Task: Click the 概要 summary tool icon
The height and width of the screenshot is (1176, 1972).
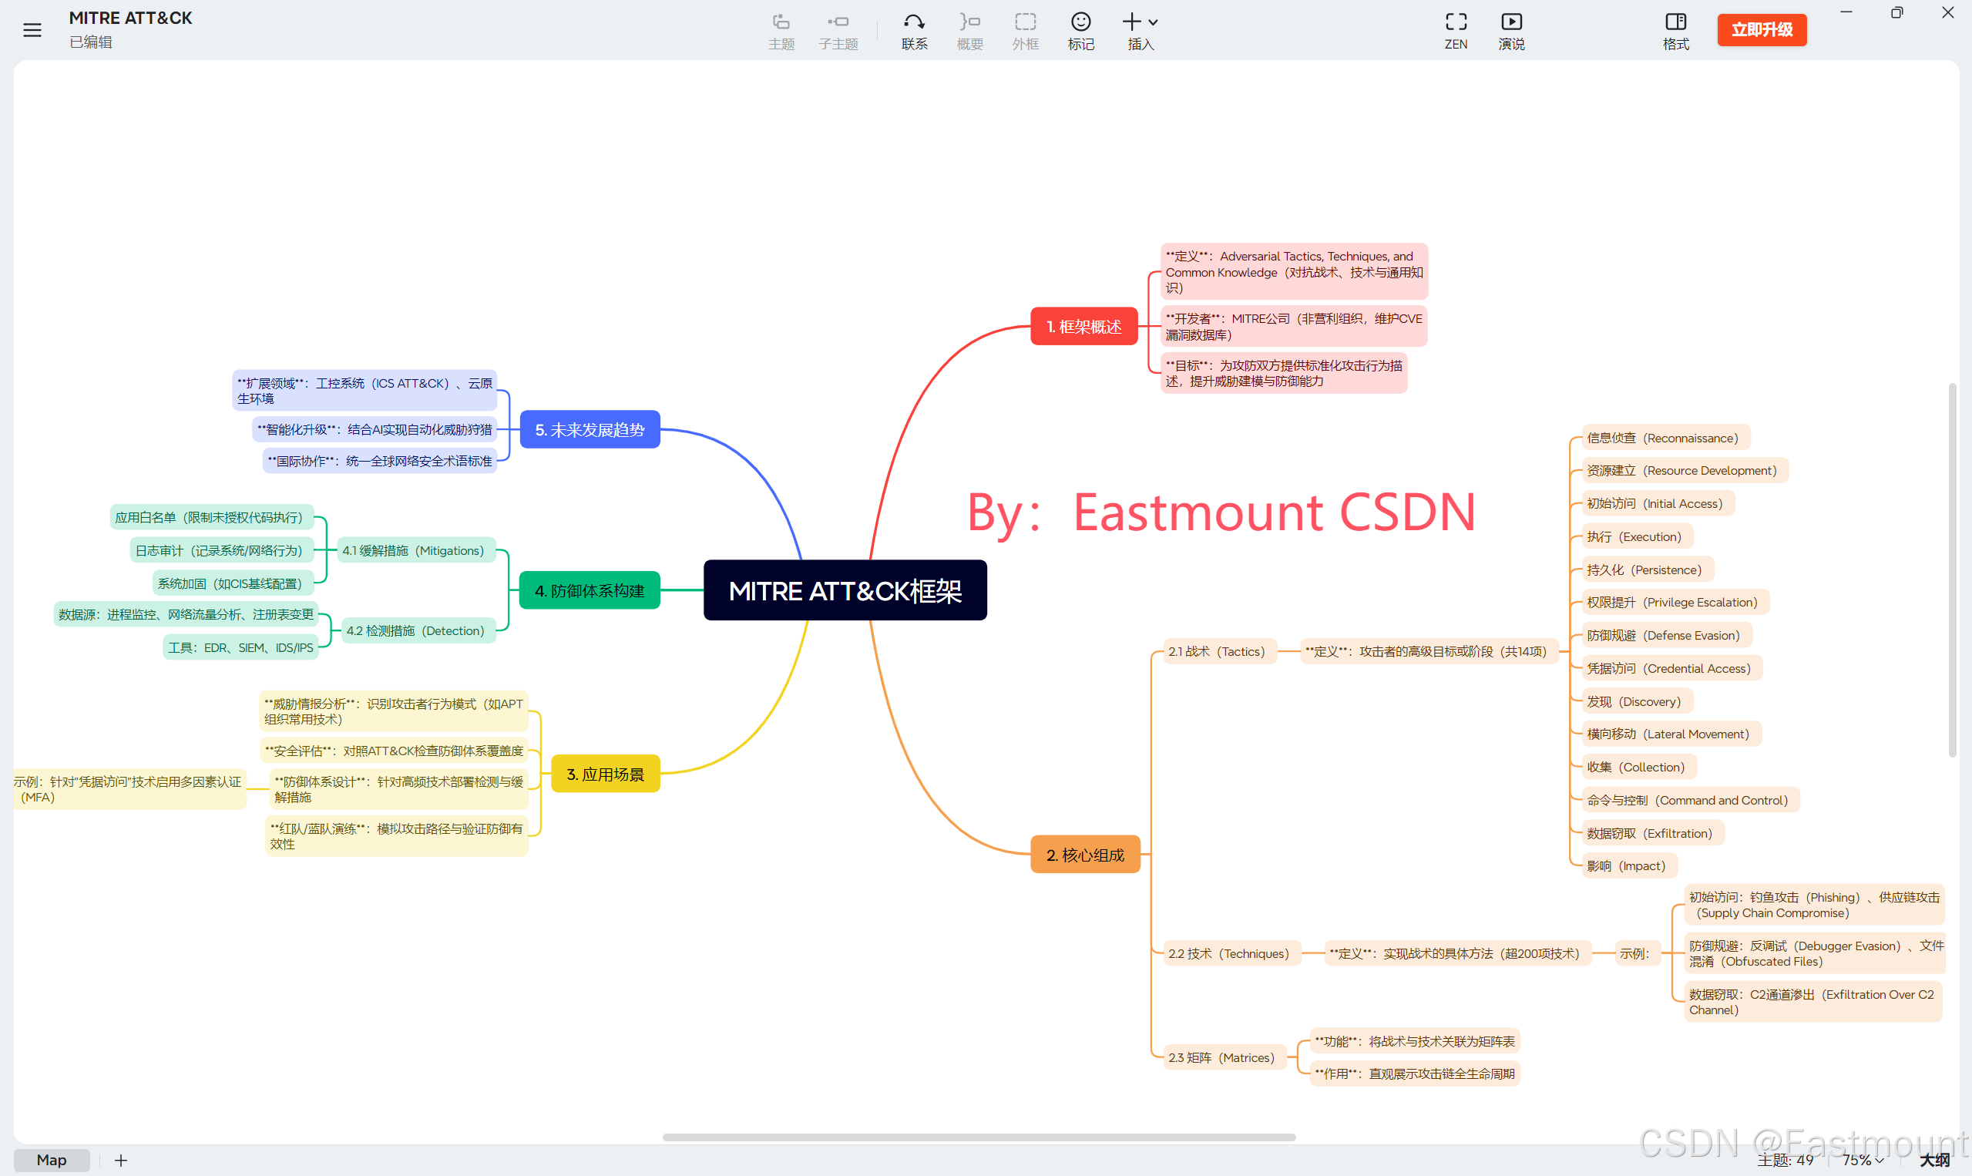Action: click(969, 22)
